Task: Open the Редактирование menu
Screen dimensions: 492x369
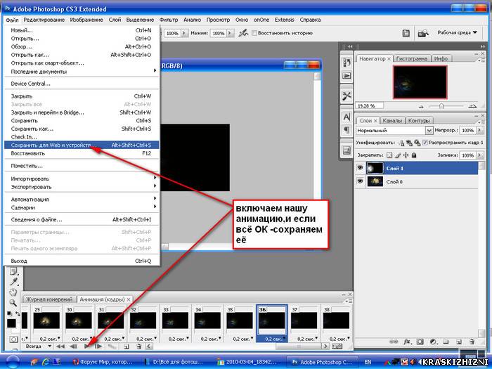Action: pos(44,20)
